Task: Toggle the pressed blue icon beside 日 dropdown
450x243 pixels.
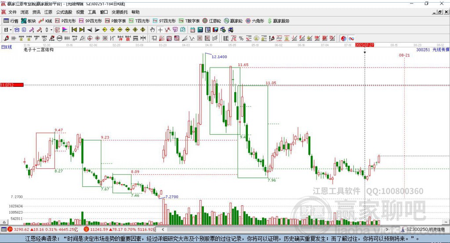Action: 17,30
